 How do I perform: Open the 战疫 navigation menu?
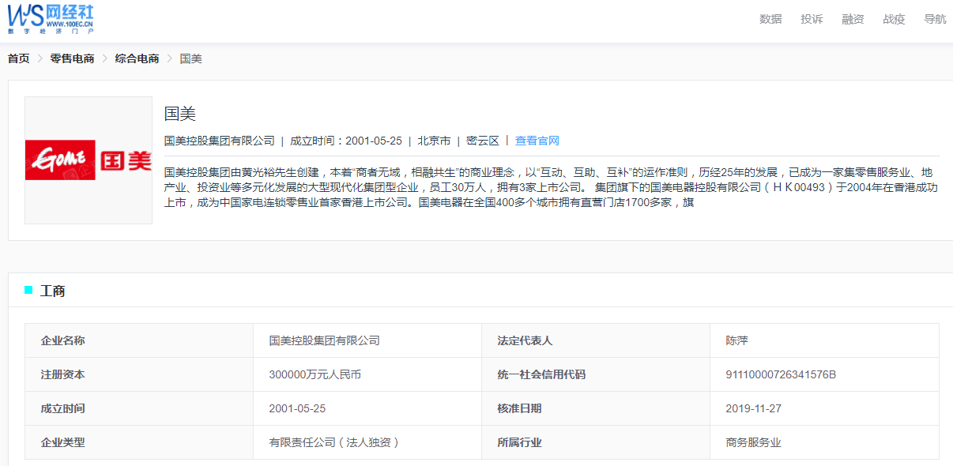[894, 19]
